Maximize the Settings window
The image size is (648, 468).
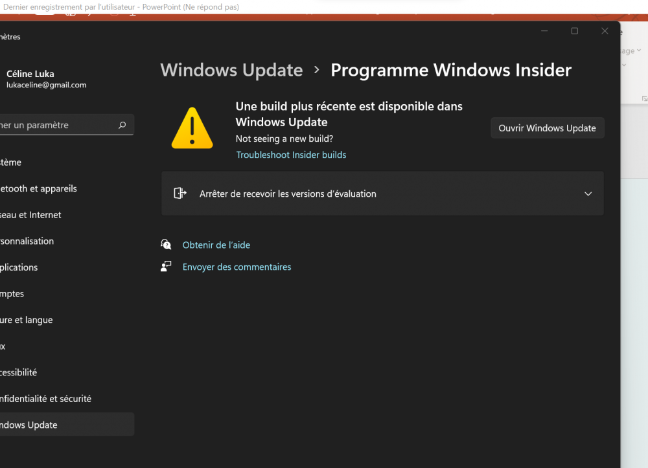coord(574,31)
